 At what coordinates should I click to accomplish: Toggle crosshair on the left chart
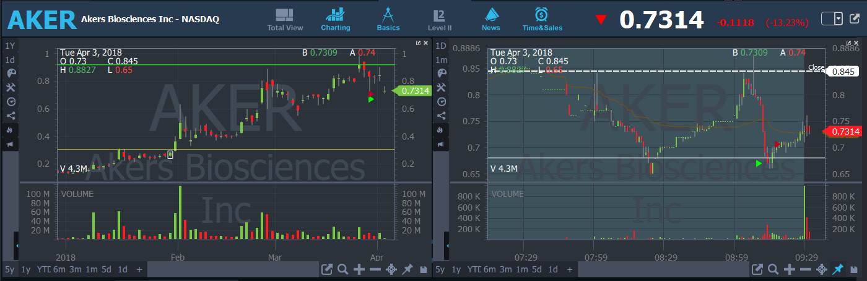coord(391,269)
